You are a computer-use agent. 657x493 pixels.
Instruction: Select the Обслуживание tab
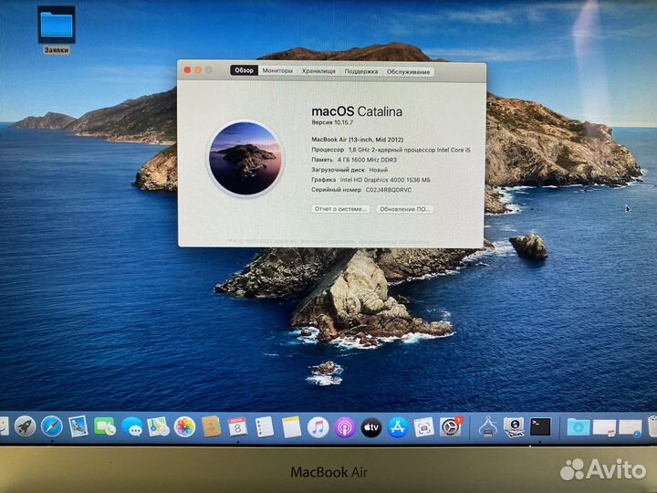coord(408,72)
